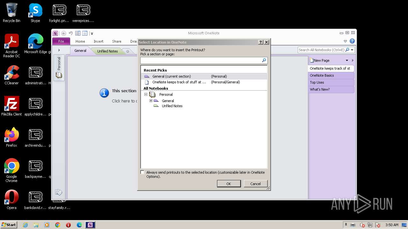Select the General section in All Notebooks tree

pyautogui.click(x=168, y=101)
